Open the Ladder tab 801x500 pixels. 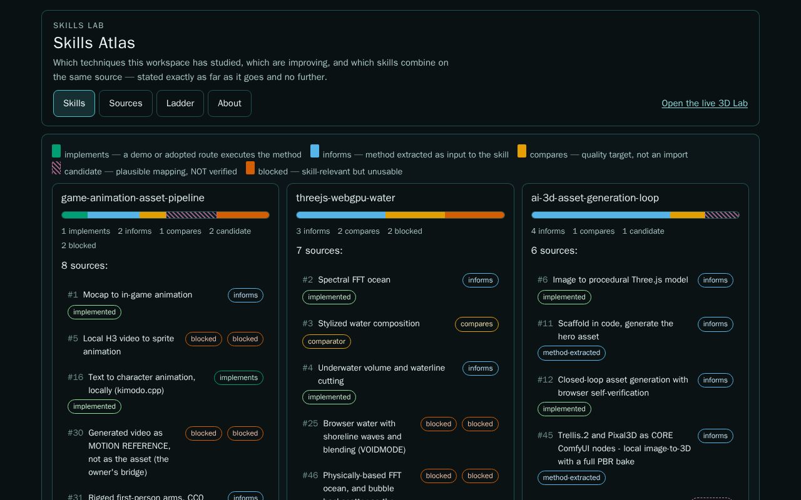[180, 103]
